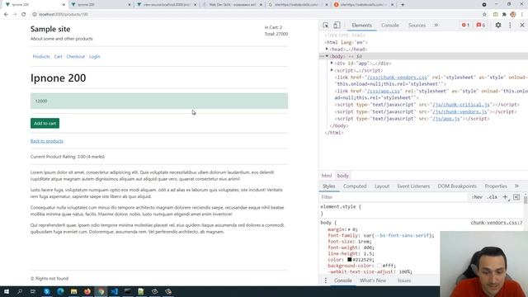Open the /css/chunk-vendors.css link
Image resolution: width=528 pixels, height=297 pixels.
coord(397,78)
